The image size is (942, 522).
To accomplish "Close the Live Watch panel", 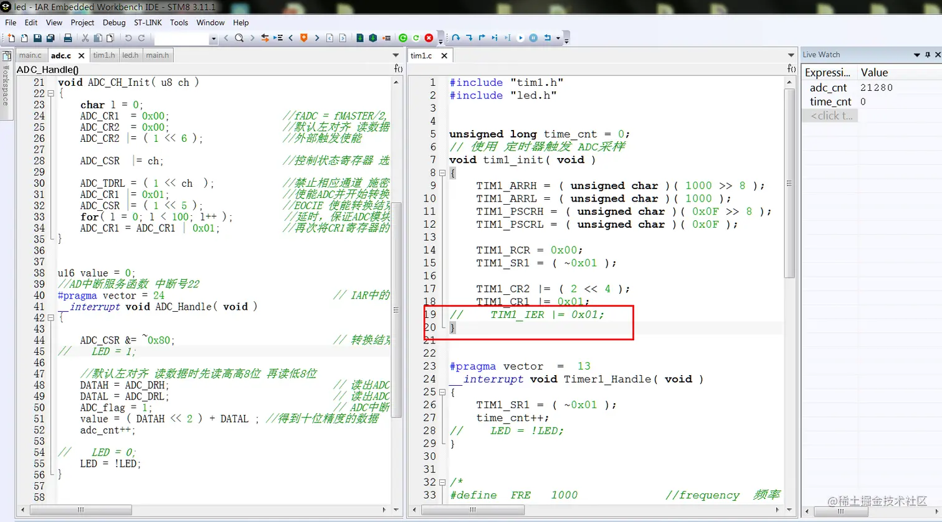I will (938, 55).
